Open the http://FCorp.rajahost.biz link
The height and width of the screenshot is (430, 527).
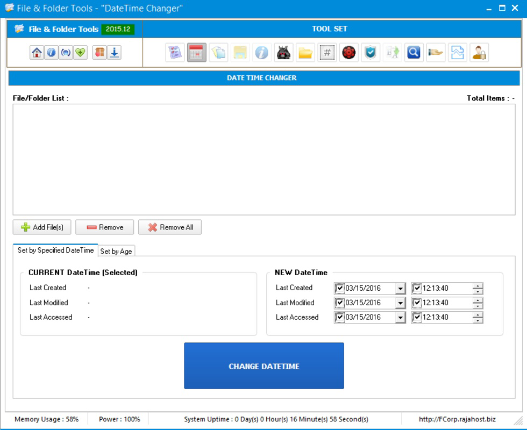(457, 419)
